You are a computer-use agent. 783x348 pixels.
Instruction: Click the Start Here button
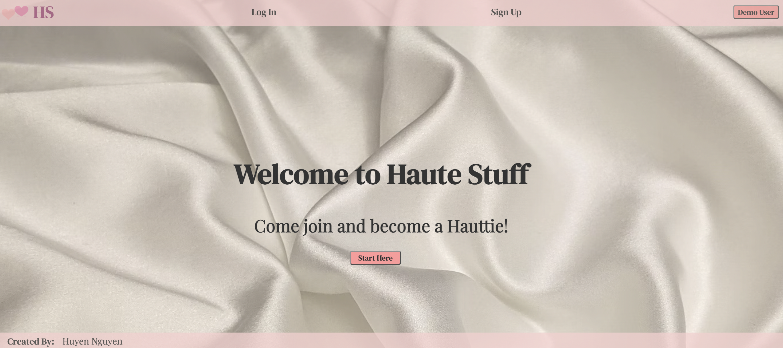point(375,258)
